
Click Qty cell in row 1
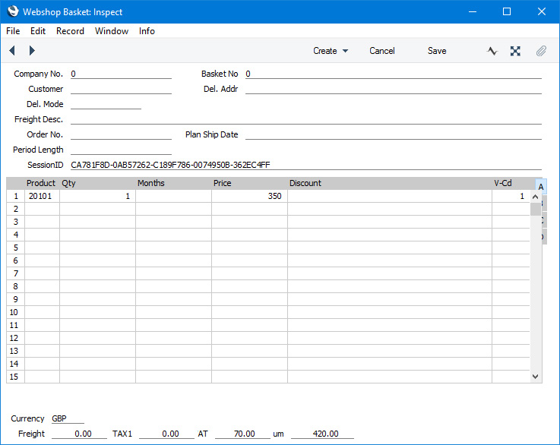point(97,196)
